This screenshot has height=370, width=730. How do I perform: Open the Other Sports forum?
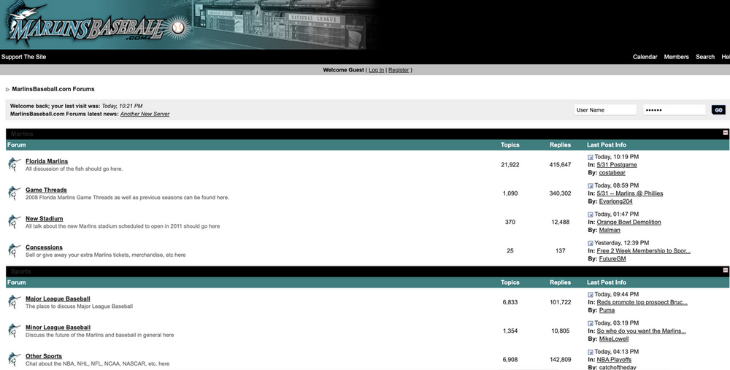(44, 356)
